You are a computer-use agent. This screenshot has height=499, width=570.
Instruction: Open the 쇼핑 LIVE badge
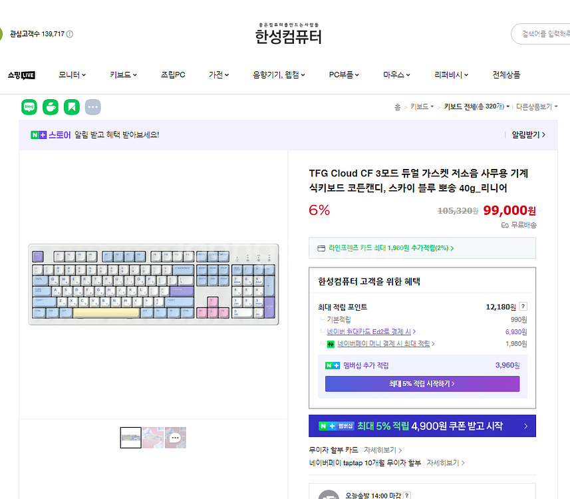(x=21, y=75)
